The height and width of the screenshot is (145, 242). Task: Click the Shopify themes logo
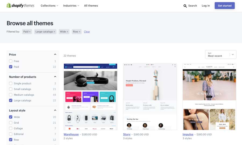(20, 6)
